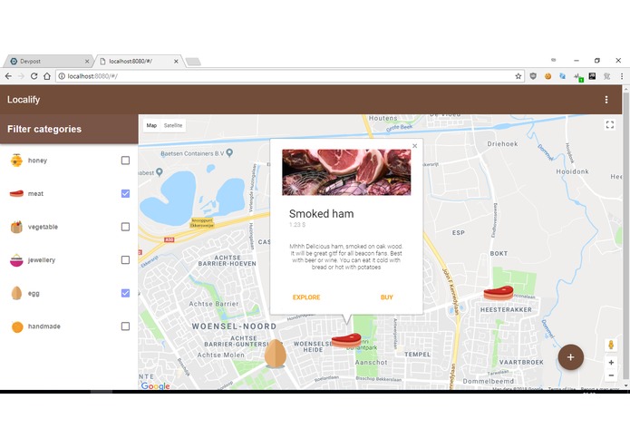Screen dimensions: 630x448
Task: Tick the vegetable filter checkbox
Action: [125, 227]
